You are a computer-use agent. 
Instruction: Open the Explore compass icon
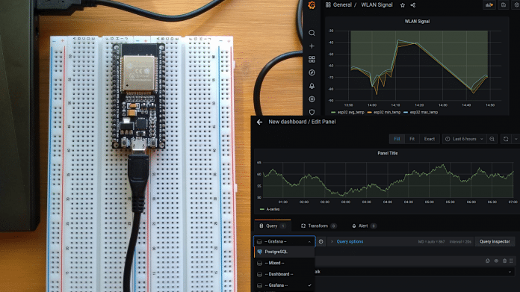click(x=312, y=72)
